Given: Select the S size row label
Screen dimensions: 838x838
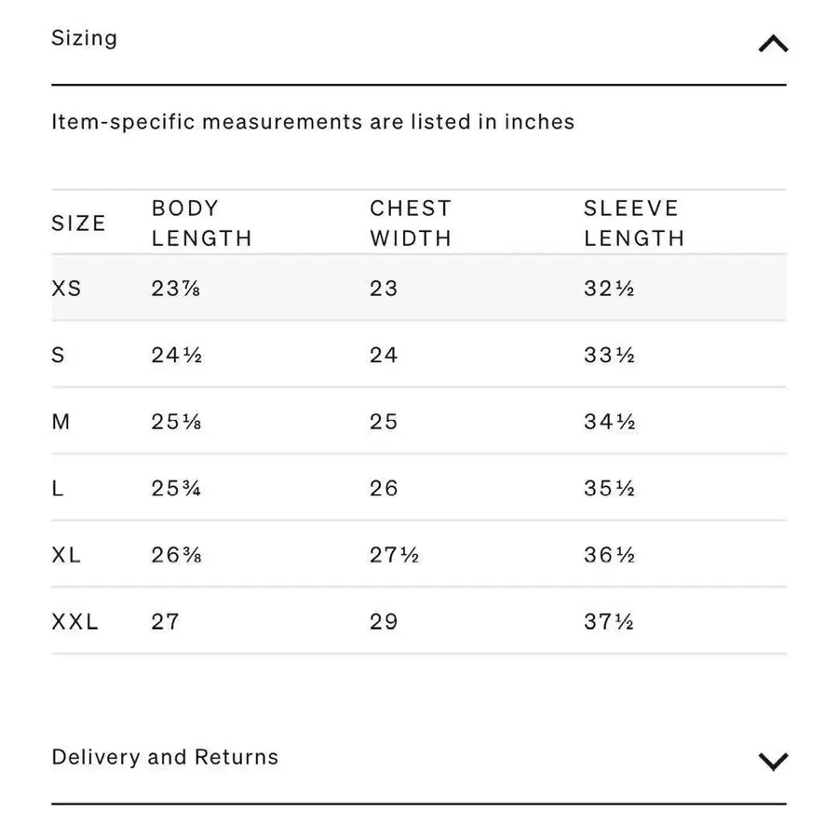Looking at the screenshot, I should pos(59,355).
